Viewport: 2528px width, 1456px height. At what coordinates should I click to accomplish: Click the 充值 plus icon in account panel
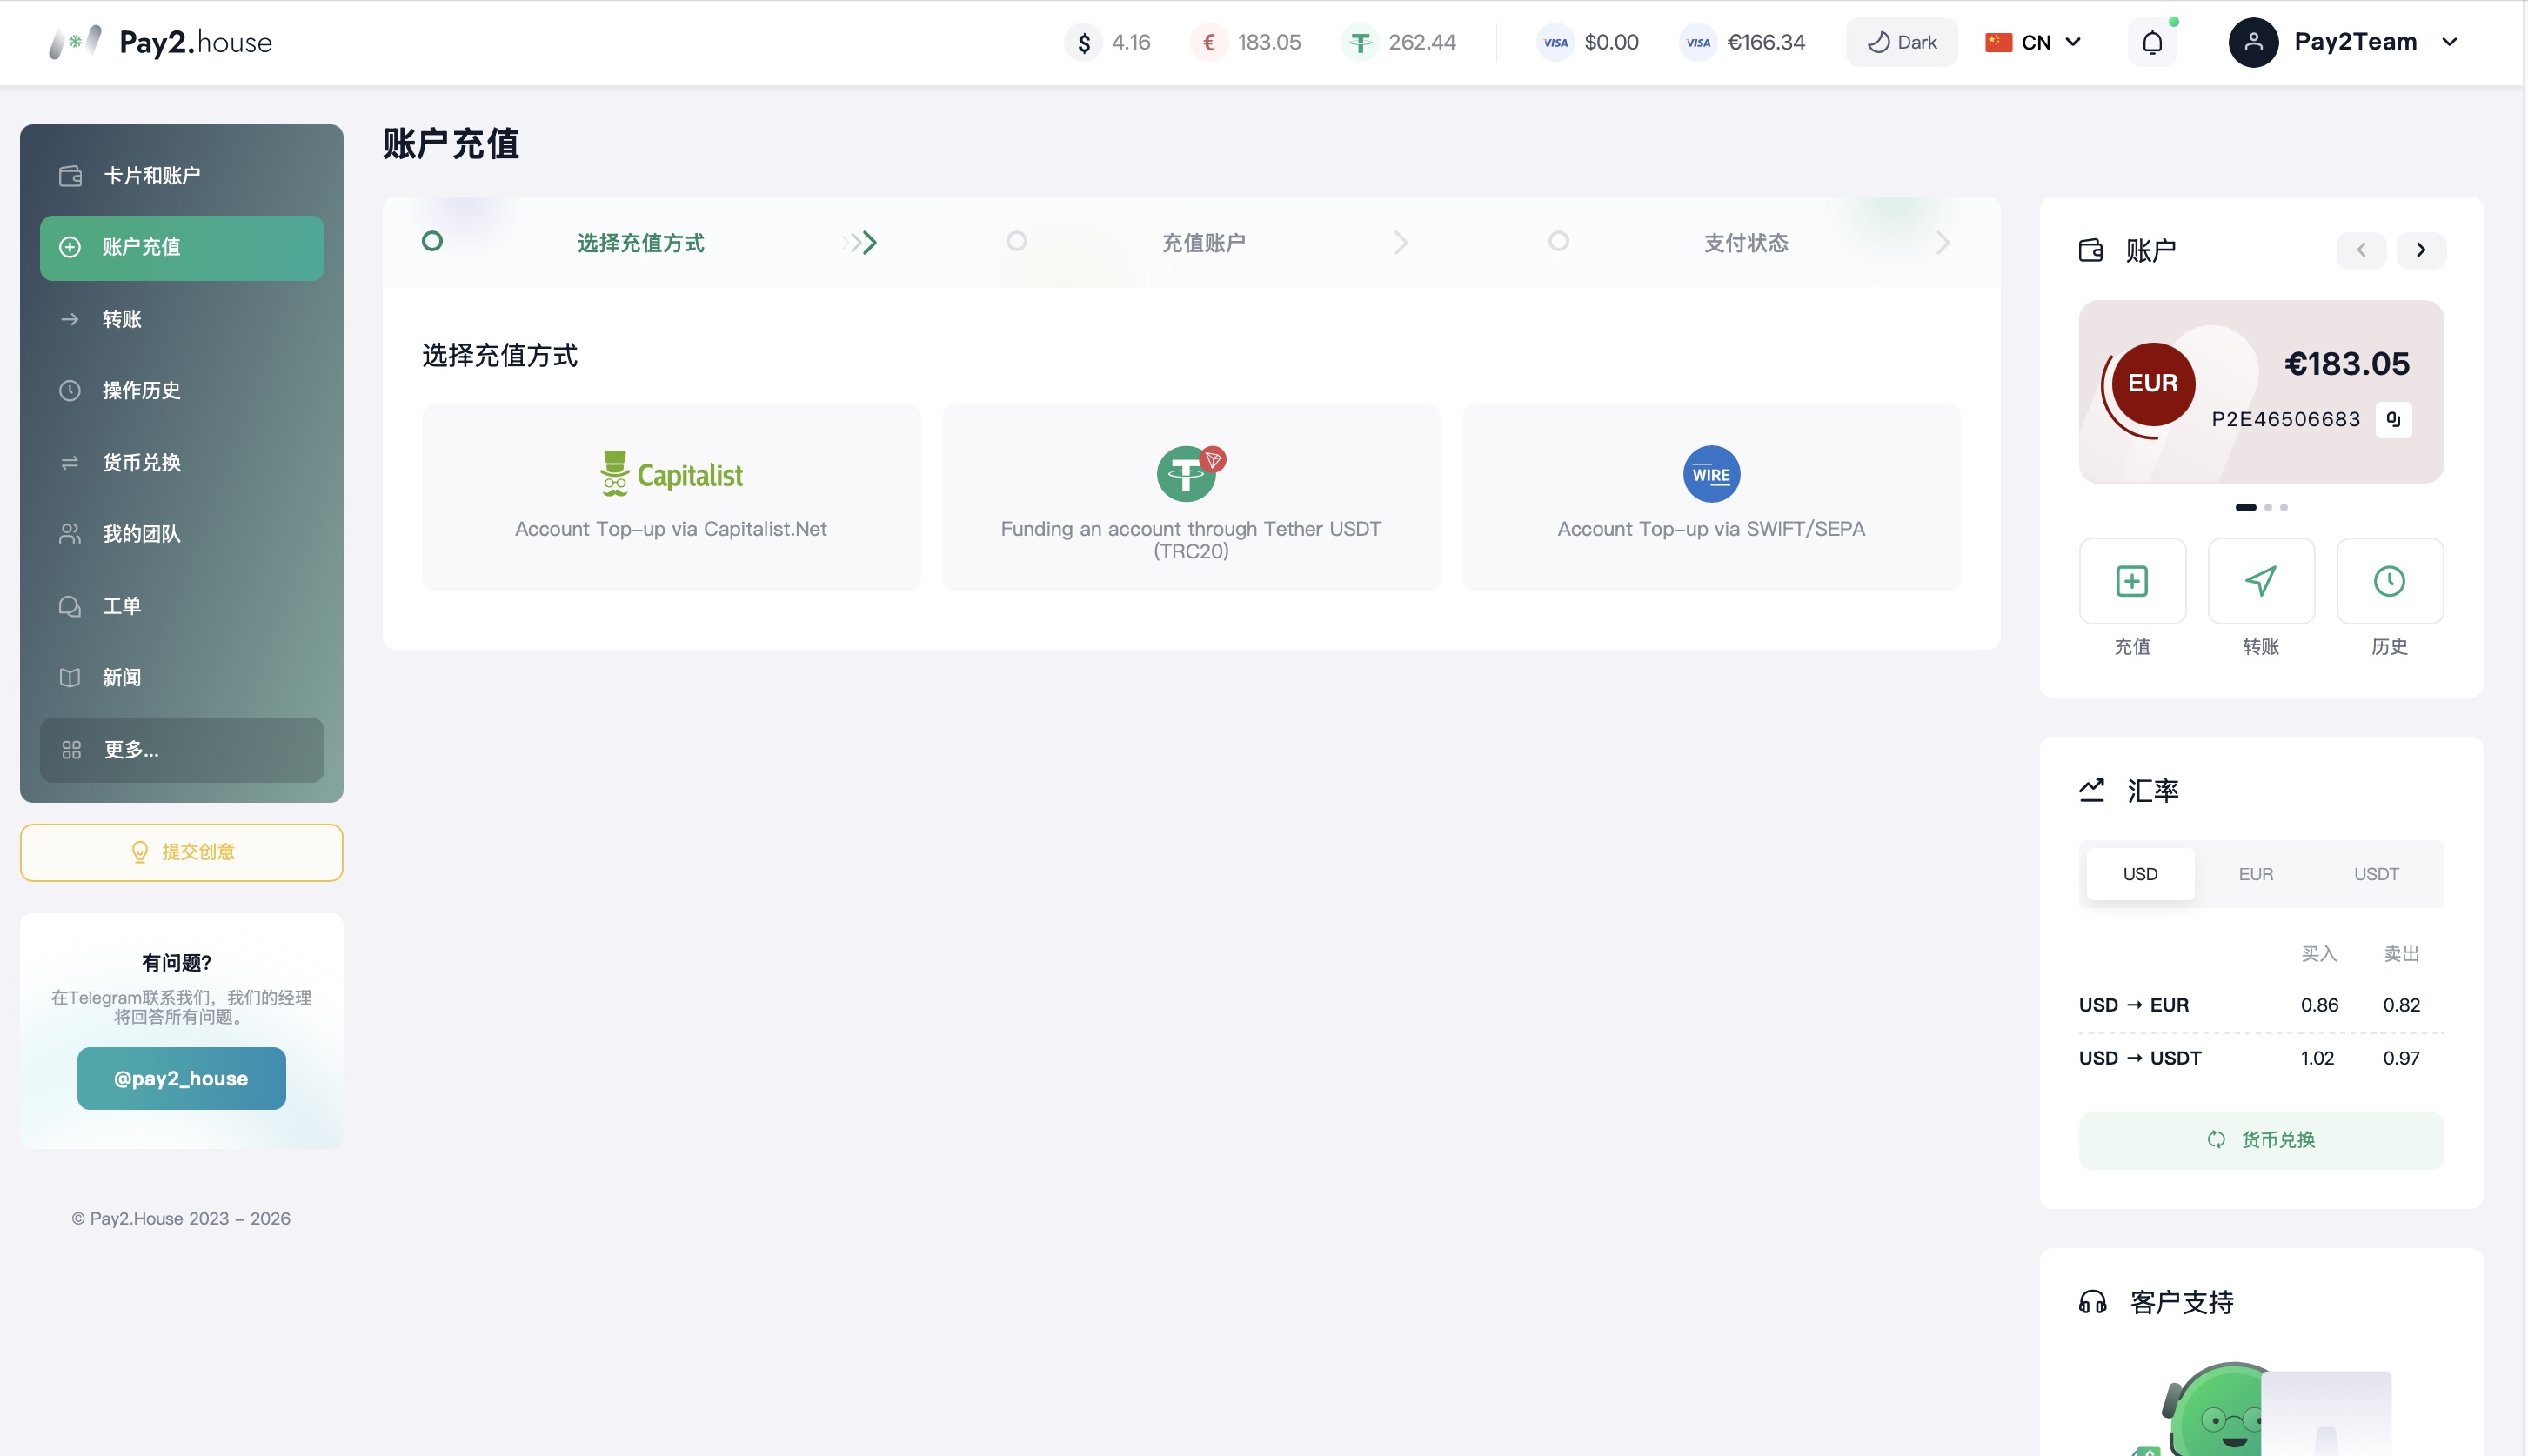click(2132, 581)
